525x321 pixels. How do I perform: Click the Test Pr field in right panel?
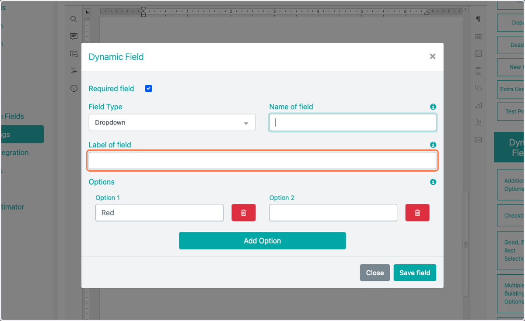[x=511, y=111]
